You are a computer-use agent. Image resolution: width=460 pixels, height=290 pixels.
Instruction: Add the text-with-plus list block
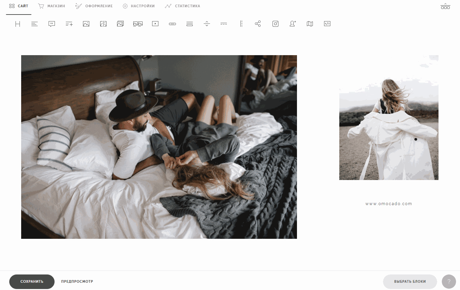pos(69,24)
